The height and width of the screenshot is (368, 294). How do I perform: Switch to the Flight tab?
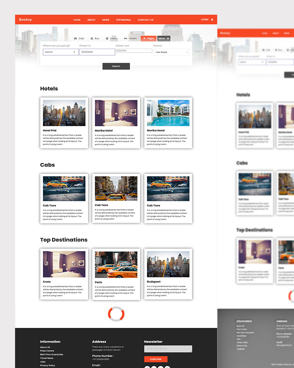tap(149, 38)
